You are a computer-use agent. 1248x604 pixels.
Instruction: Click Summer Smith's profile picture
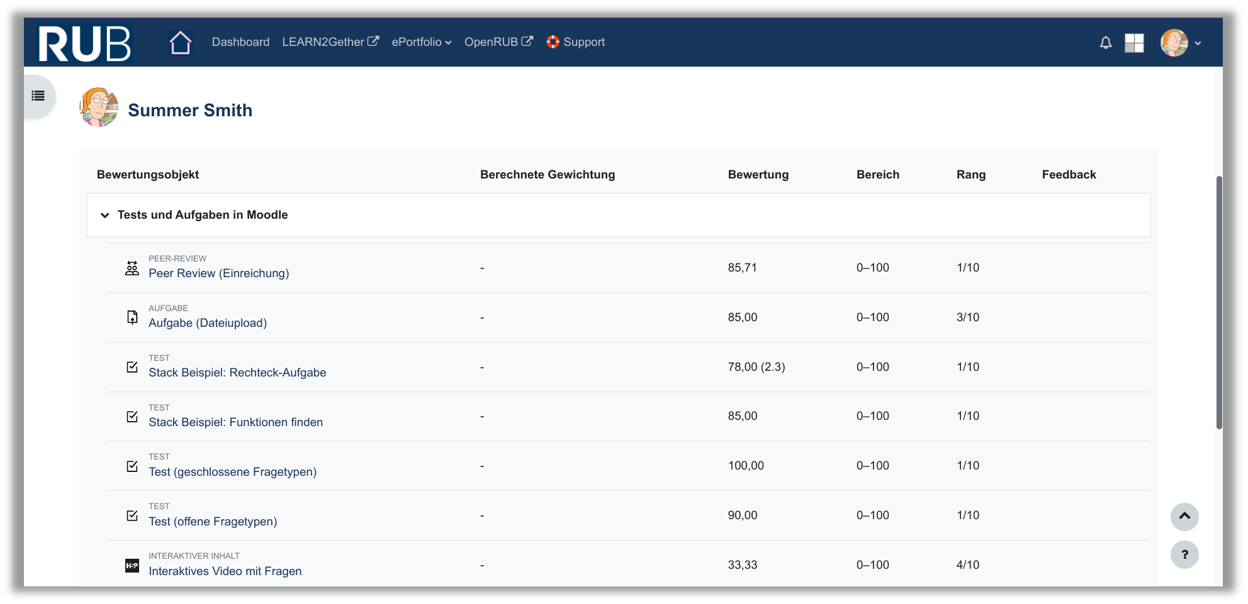coord(99,107)
